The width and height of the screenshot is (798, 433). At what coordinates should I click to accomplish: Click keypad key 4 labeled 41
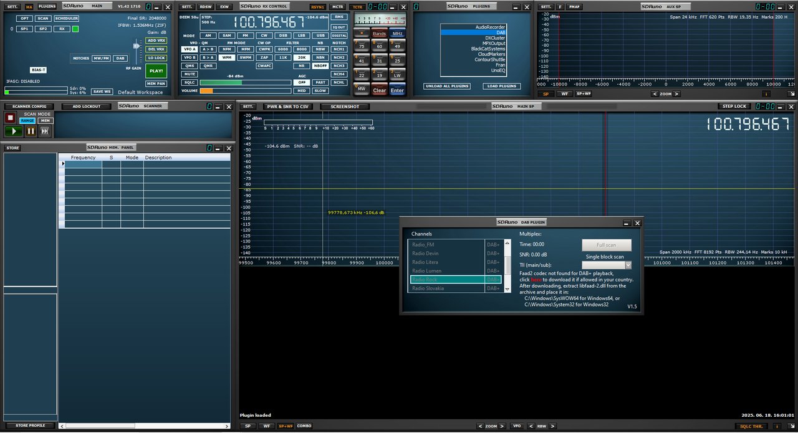(x=361, y=59)
